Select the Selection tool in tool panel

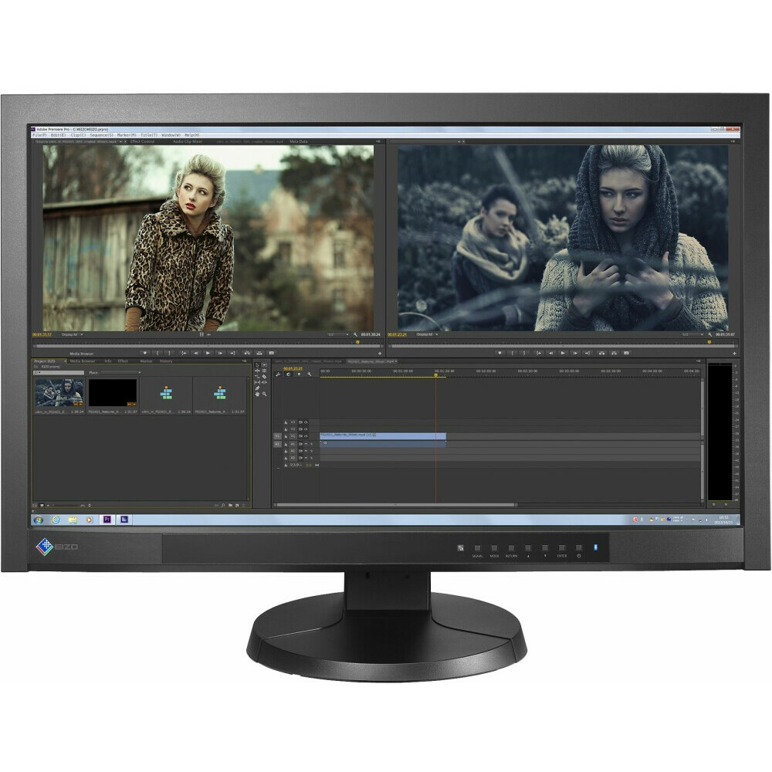click(257, 365)
